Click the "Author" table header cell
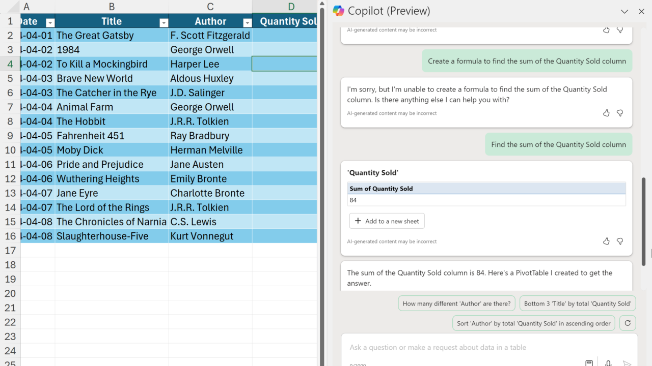The height and width of the screenshot is (366, 652). [210, 21]
